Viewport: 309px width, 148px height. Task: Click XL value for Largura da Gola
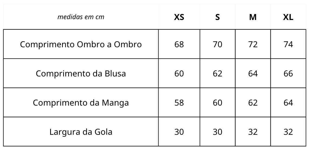[288, 132]
